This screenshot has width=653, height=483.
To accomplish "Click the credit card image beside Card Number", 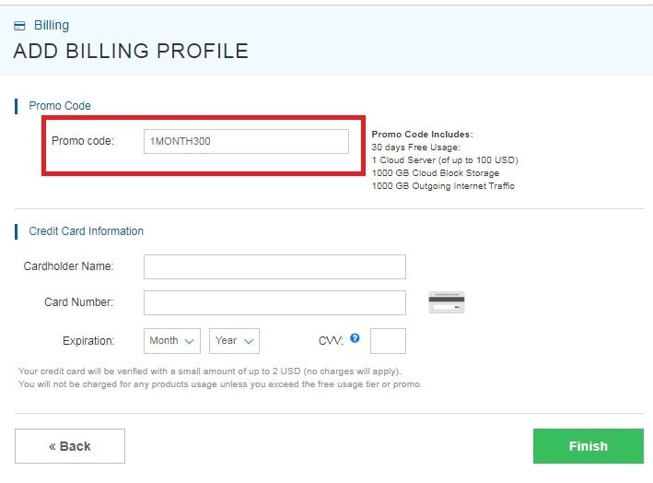I will [447, 302].
